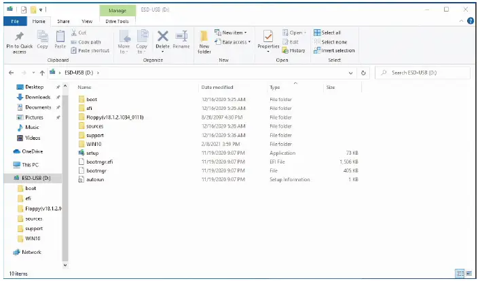480x281 pixels.
Task: Click Select all in ribbon
Action: 327,33
